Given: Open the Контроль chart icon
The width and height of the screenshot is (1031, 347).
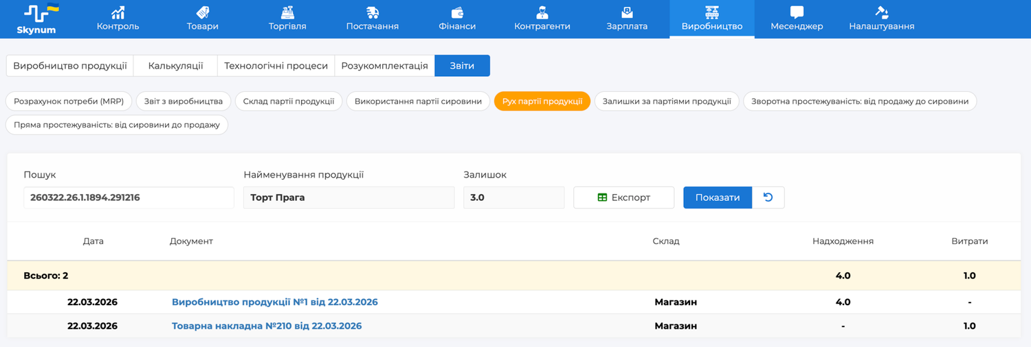Looking at the screenshot, I should click(x=118, y=12).
